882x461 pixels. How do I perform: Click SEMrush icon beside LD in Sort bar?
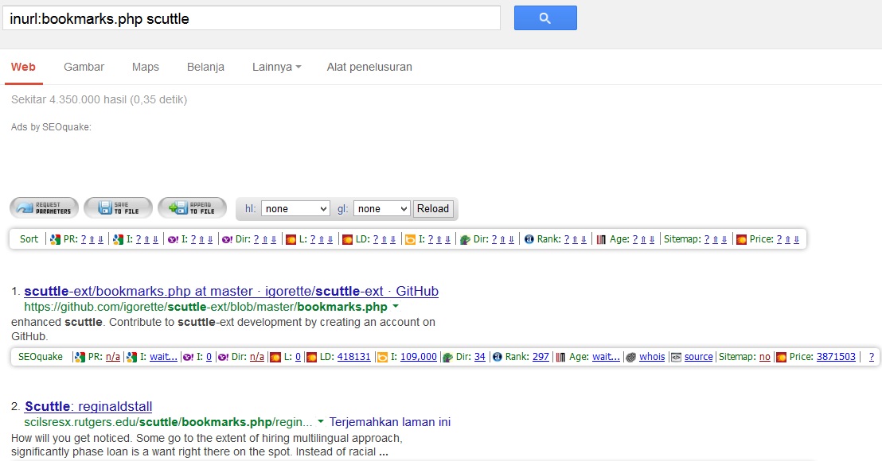click(x=348, y=239)
